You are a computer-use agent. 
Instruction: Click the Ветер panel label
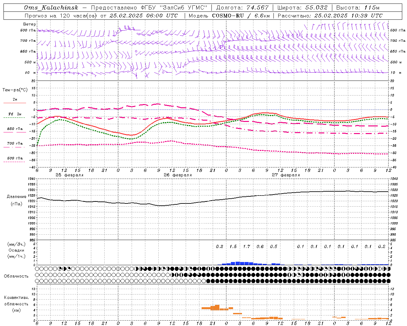(30, 24)
